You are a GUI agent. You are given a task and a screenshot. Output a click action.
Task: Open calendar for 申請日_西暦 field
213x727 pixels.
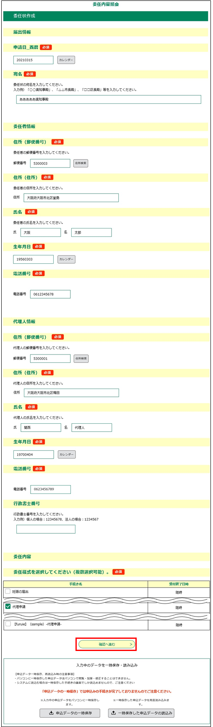click(x=66, y=60)
